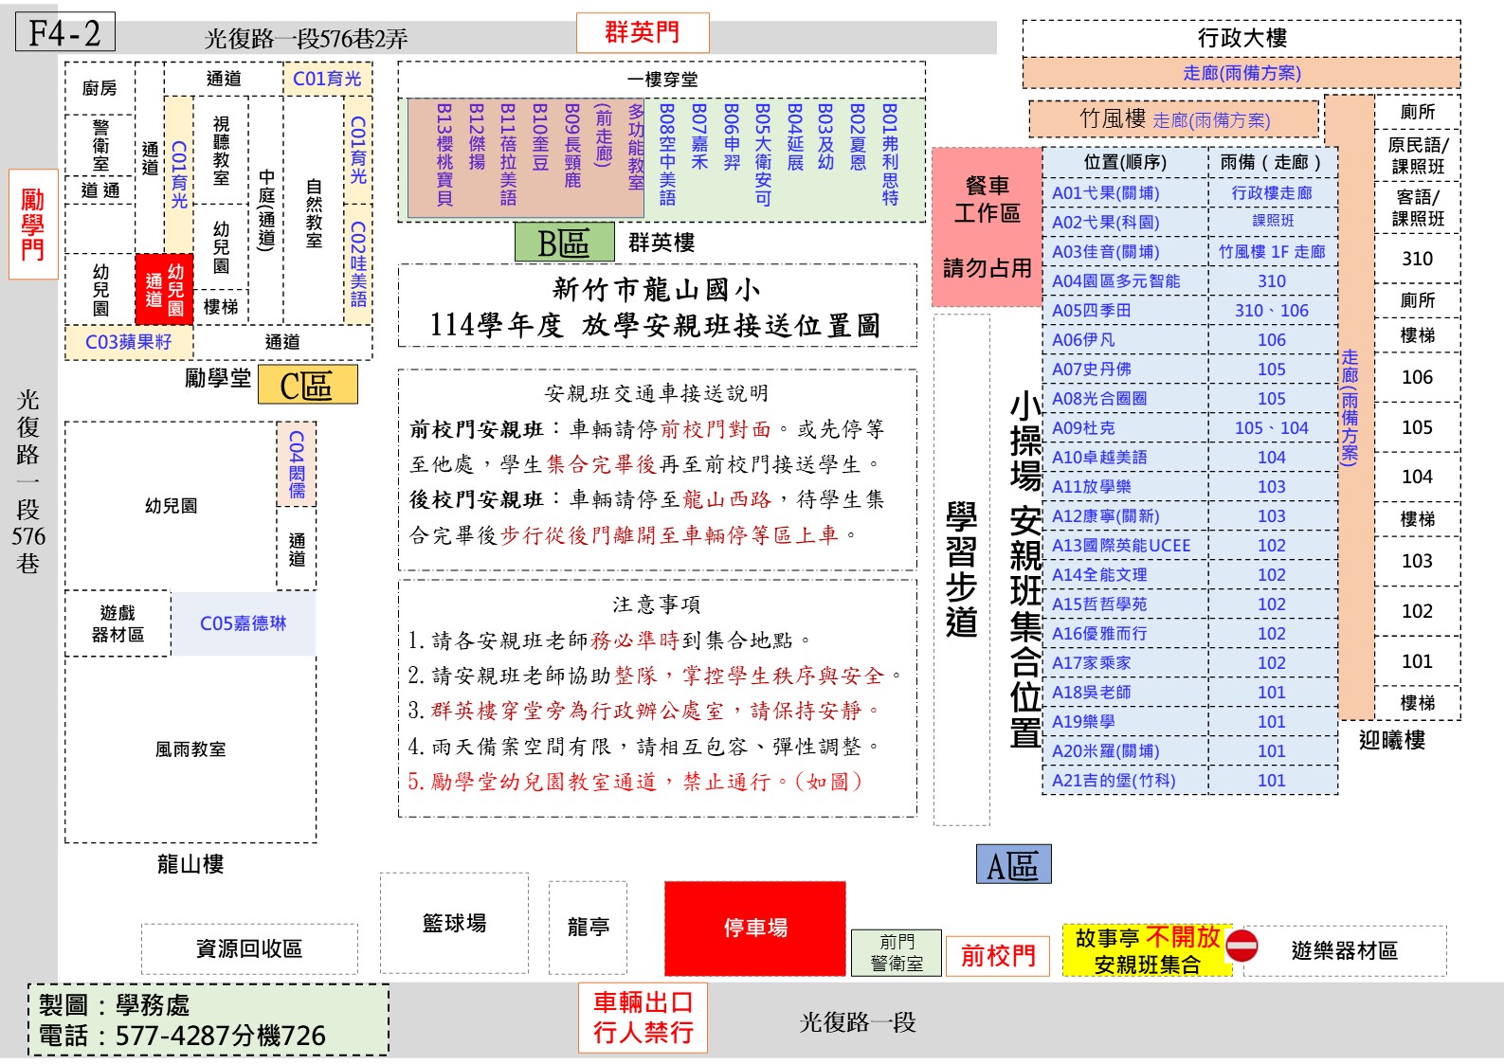Click the 龍亭 pavilion box

[588, 928]
